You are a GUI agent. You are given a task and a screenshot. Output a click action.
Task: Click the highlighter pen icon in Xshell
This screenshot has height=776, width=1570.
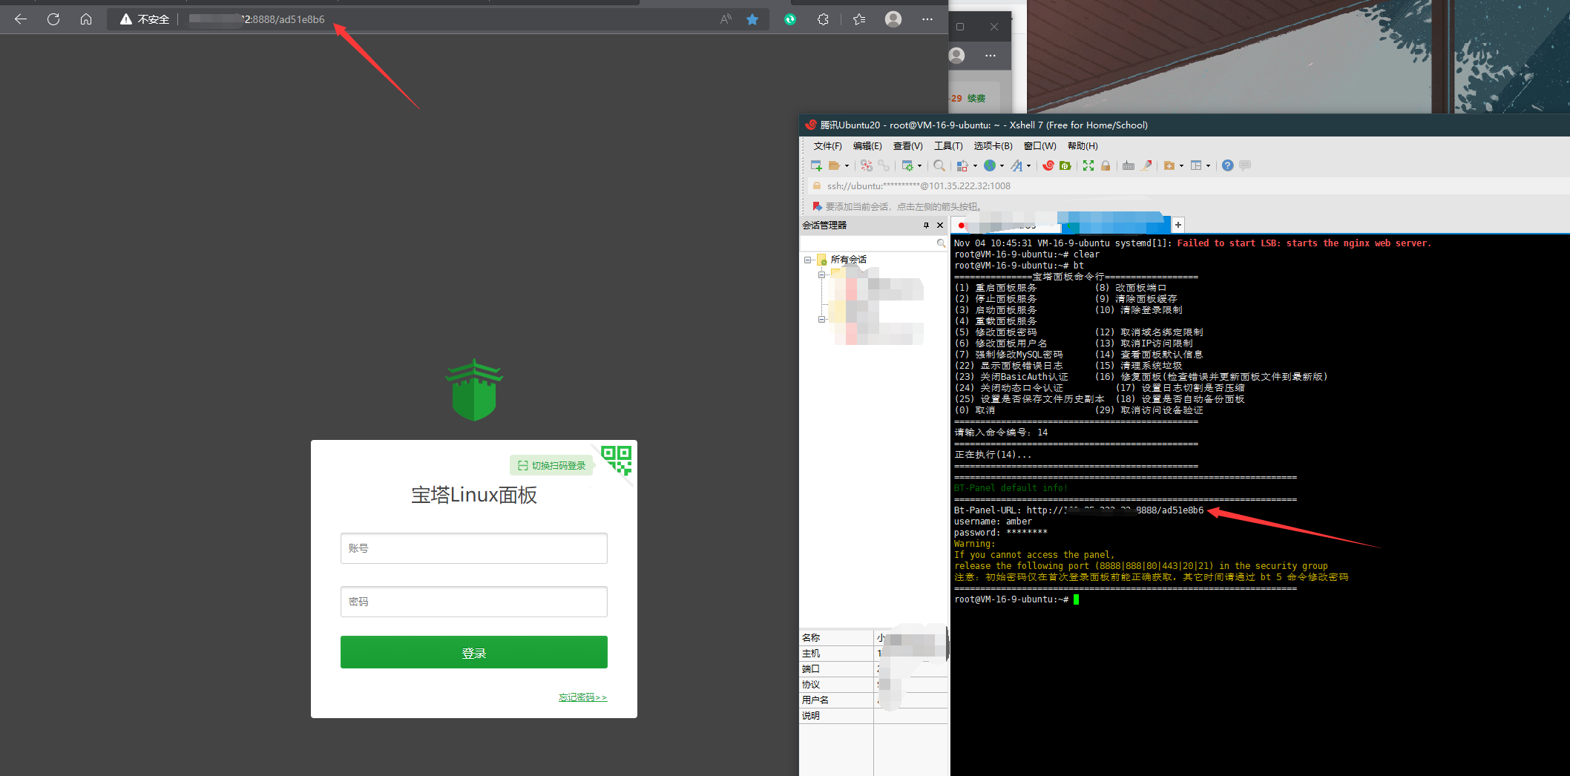coord(1146,165)
